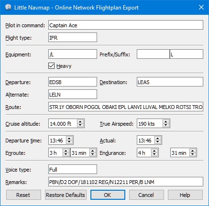
Task: Click the Flight type IFR field
Action: pyautogui.click(x=73, y=37)
